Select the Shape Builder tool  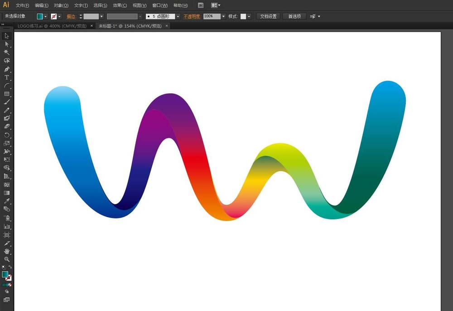[7, 168]
